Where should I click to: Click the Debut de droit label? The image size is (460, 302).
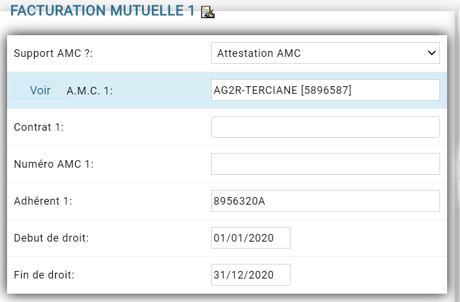pos(51,238)
